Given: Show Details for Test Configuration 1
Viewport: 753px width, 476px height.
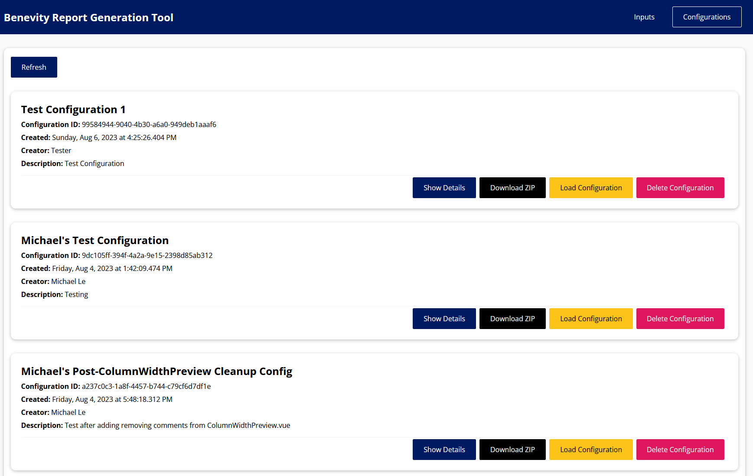Looking at the screenshot, I should (x=444, y=188).
